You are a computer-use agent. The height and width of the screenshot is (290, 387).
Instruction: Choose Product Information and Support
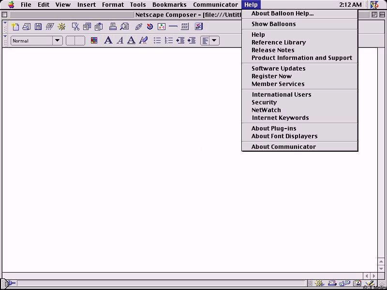(299, 58)
